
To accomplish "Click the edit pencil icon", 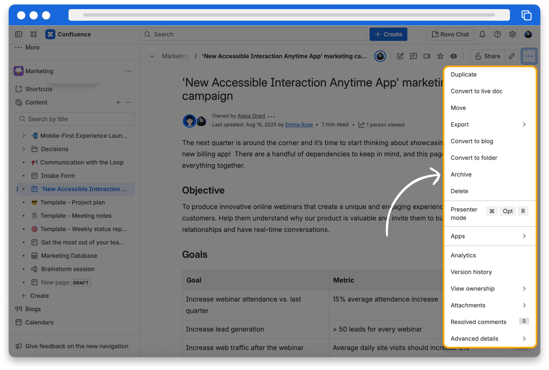I will 400,56.
